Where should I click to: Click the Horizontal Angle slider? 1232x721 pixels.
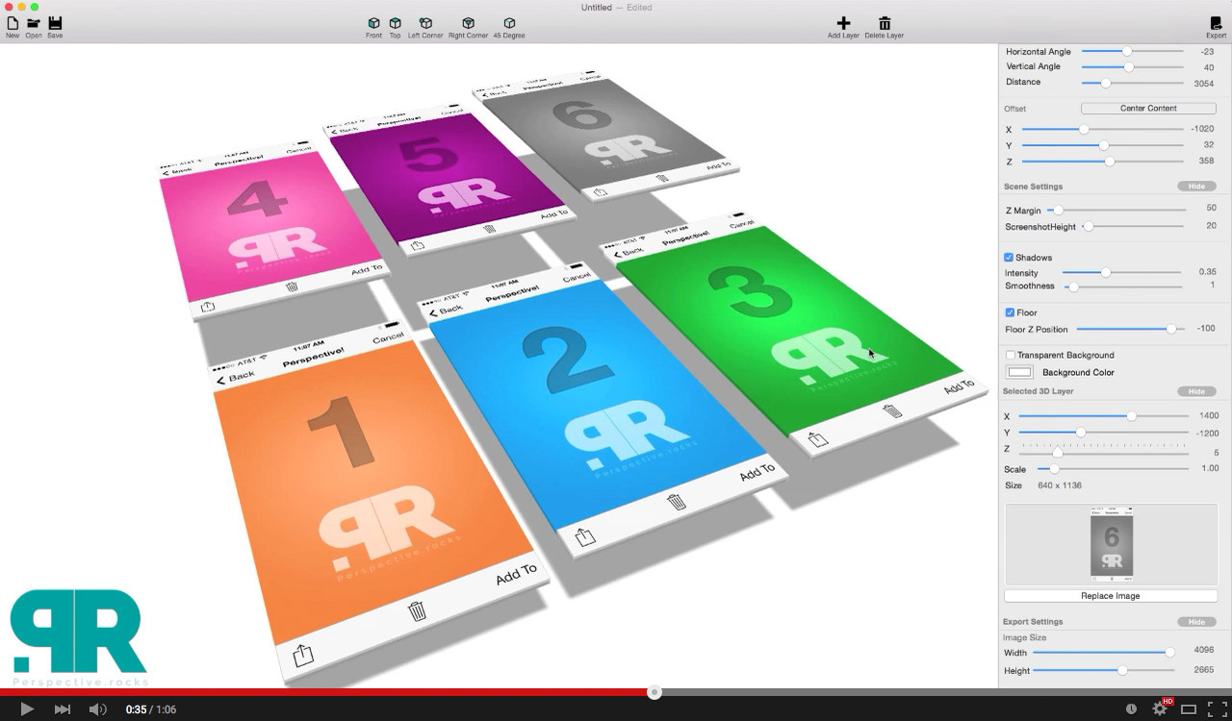[x=1132, y=51]
